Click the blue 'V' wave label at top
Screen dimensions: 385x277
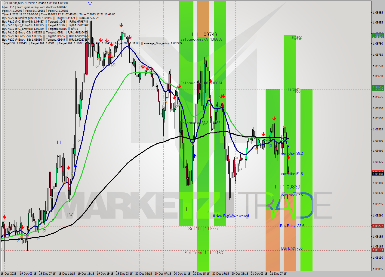(90, 4)
